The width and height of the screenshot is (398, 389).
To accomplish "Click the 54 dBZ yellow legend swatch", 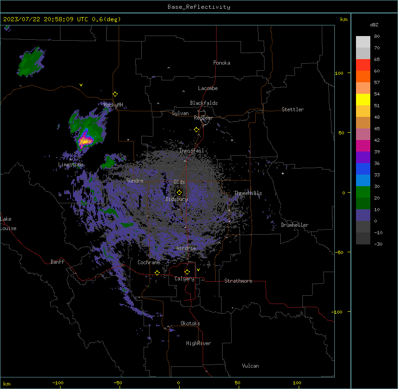I will [x=363, y=99].
